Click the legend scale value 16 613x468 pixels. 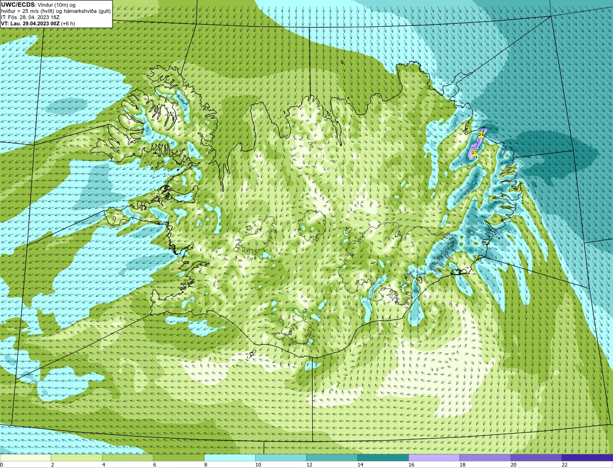point(411,465)
